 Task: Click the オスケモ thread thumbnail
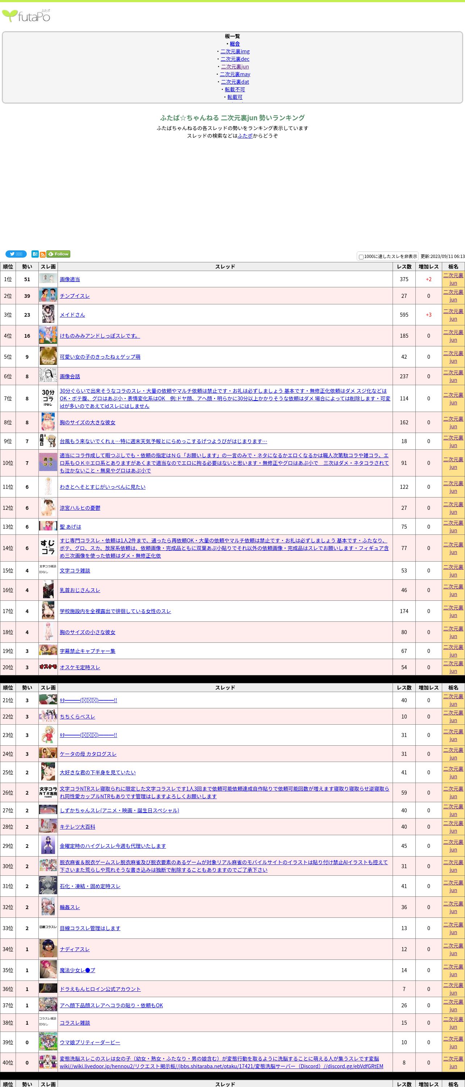click(x=48, y=667)
